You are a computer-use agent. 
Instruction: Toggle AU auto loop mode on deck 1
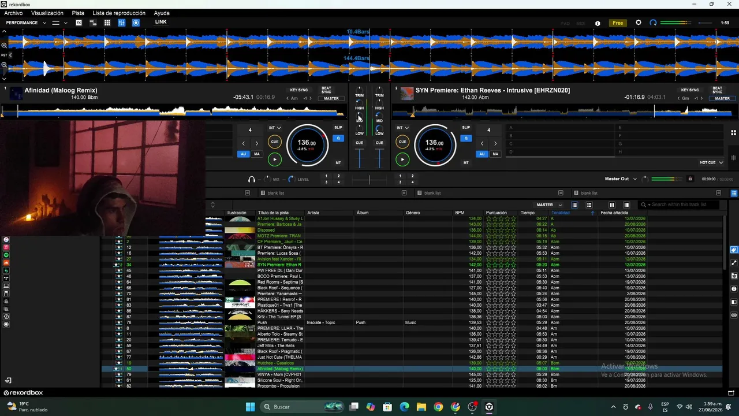coord(243,154)
